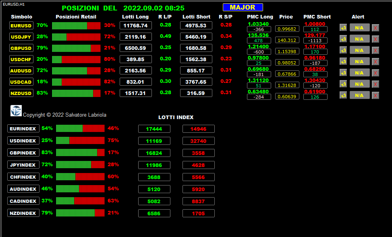Click the NZDINDEX label button
This screenshot has height=237, width=392.
tap(23, 213)
